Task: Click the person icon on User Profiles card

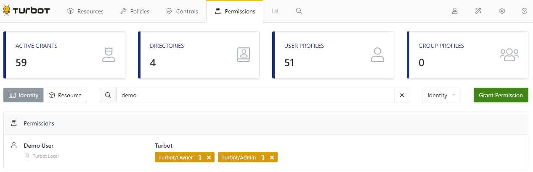Action: tap(378, 55)
